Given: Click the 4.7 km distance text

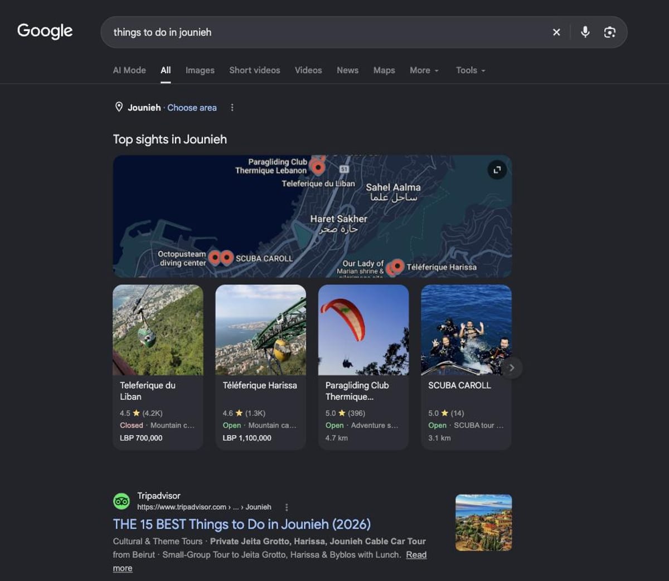Looking at the screenshot, I should point(337,438).
